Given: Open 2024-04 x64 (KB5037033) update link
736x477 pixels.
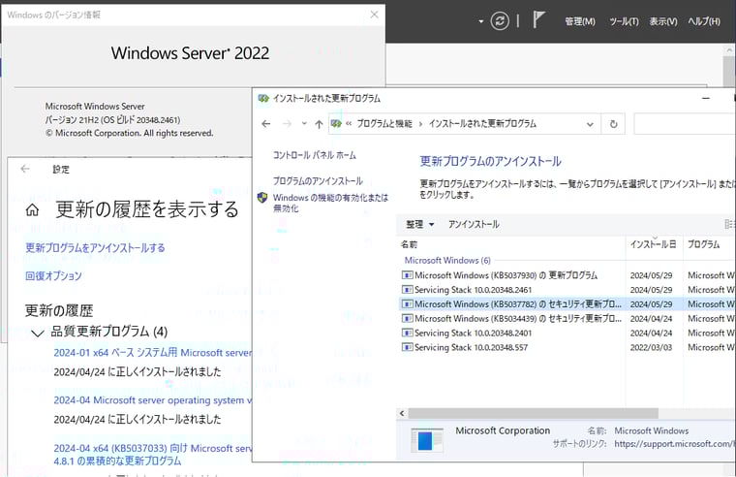Looking at the screenshot, I should [x=153, y=455].
